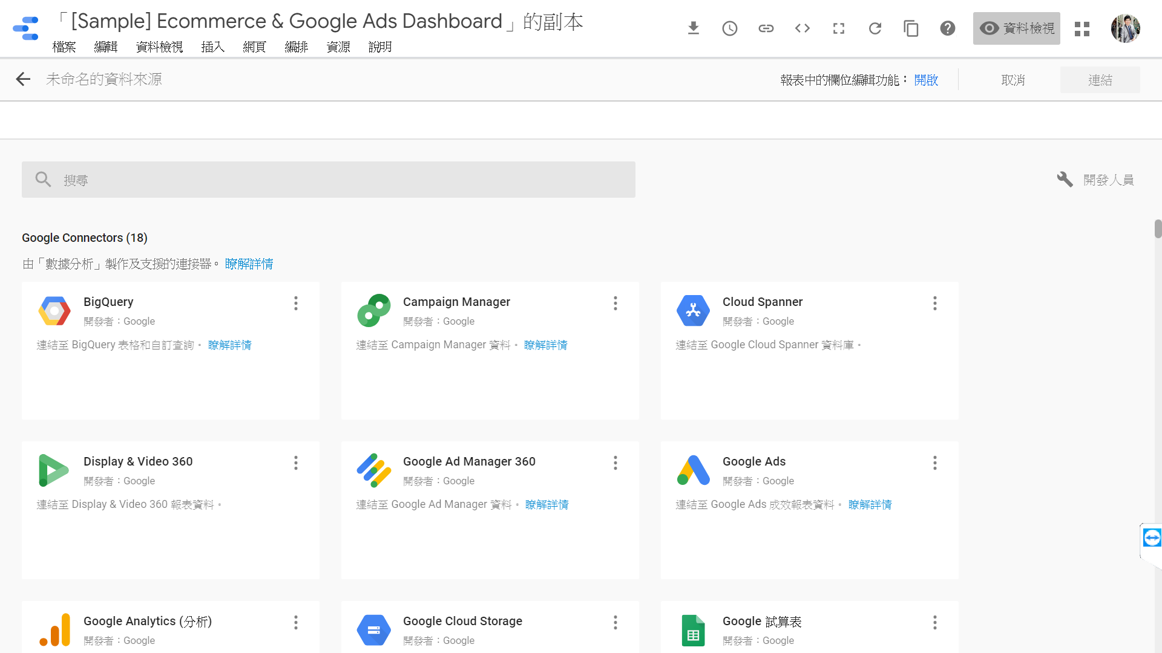Open the 編排 menu
Viewport: 1162px width, 653px height.
(297, 47)
